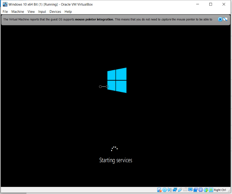Click the shared folders status icon
Viewport: 232px width, 194px height.
(x=185, y=190)
